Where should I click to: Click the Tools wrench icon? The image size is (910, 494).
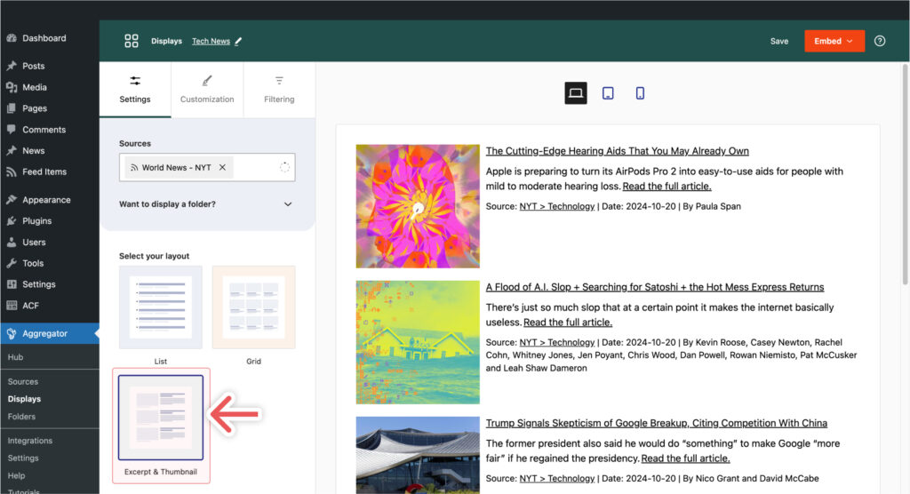point(12,263)
